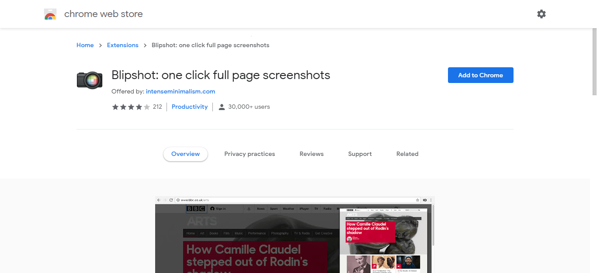Visit intenseminimalism.com publisher link
The height and width of the screenshot is (273, 597).
tap(180, 91)
